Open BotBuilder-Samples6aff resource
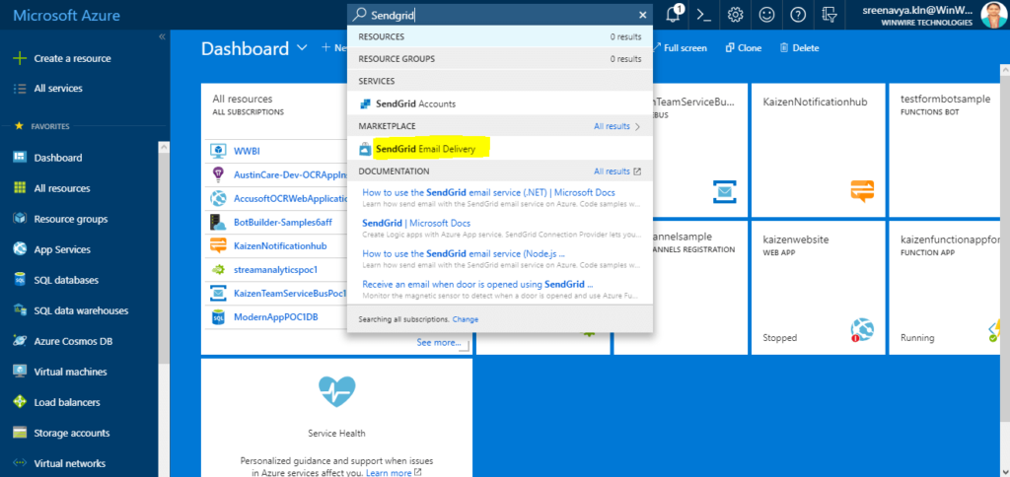 click(282, 223)
